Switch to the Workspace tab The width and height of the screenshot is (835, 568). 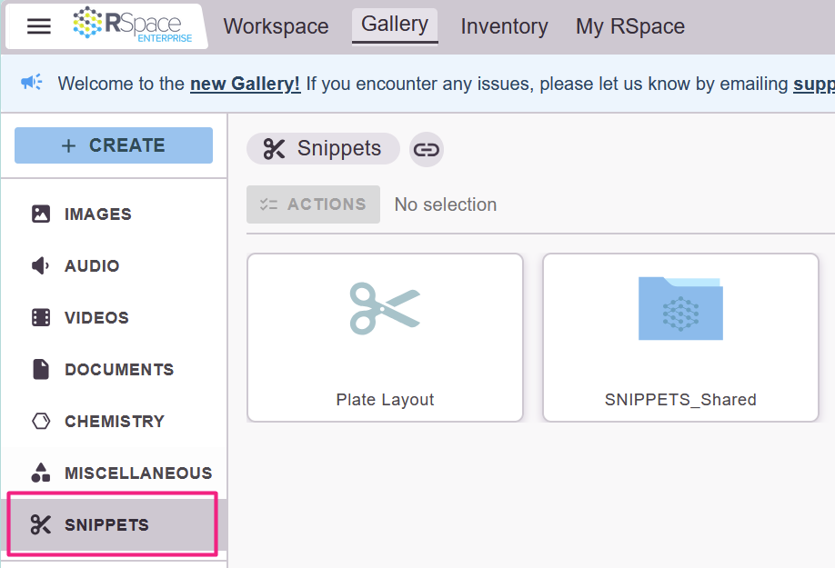tap(276, 26)
